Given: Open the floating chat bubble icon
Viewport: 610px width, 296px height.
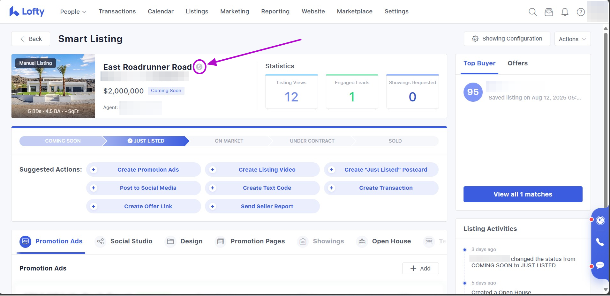Looking at the screenshot, I should pyautogui.click(x=600, y=265).
